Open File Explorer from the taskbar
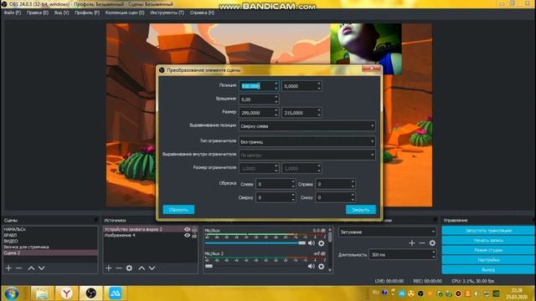Screen dimensions: 536x301 (42, 293)
